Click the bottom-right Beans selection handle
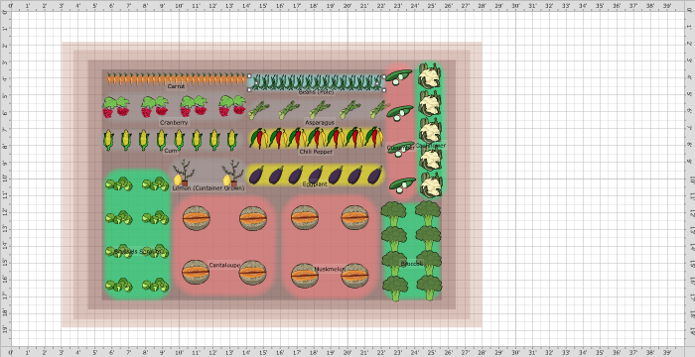This screenshot has height=357, width=695. click(383, 89)
